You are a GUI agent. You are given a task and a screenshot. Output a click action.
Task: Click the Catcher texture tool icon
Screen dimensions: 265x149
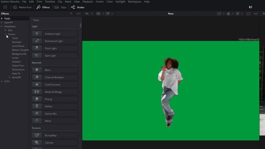click(37, 142)
